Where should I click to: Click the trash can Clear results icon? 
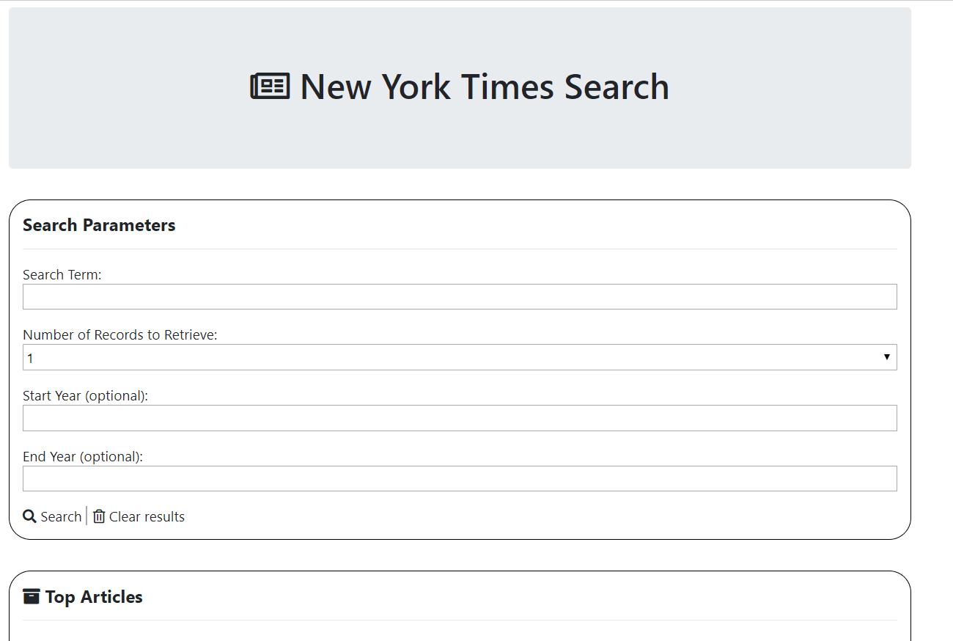99,516
